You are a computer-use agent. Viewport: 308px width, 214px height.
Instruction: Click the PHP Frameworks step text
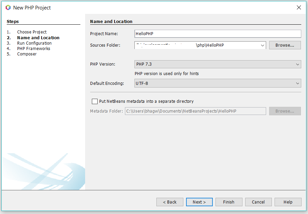pos(33,49)
